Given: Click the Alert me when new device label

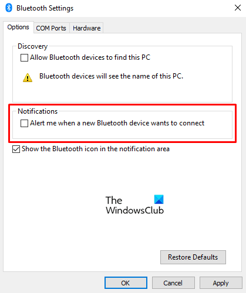Looking at the screenshot, I should click(117, 123).
